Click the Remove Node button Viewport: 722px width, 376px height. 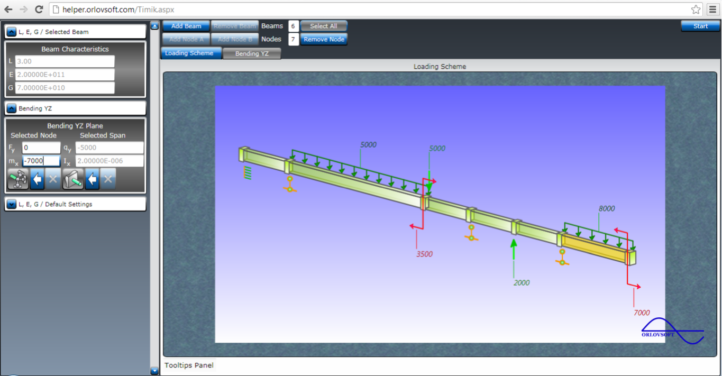pos(324,39)
